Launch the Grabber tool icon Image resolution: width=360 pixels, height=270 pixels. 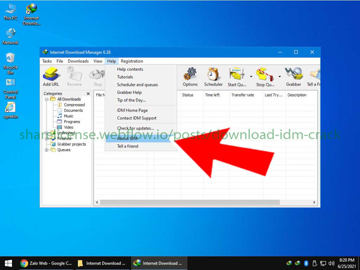[x=294, y=77]
